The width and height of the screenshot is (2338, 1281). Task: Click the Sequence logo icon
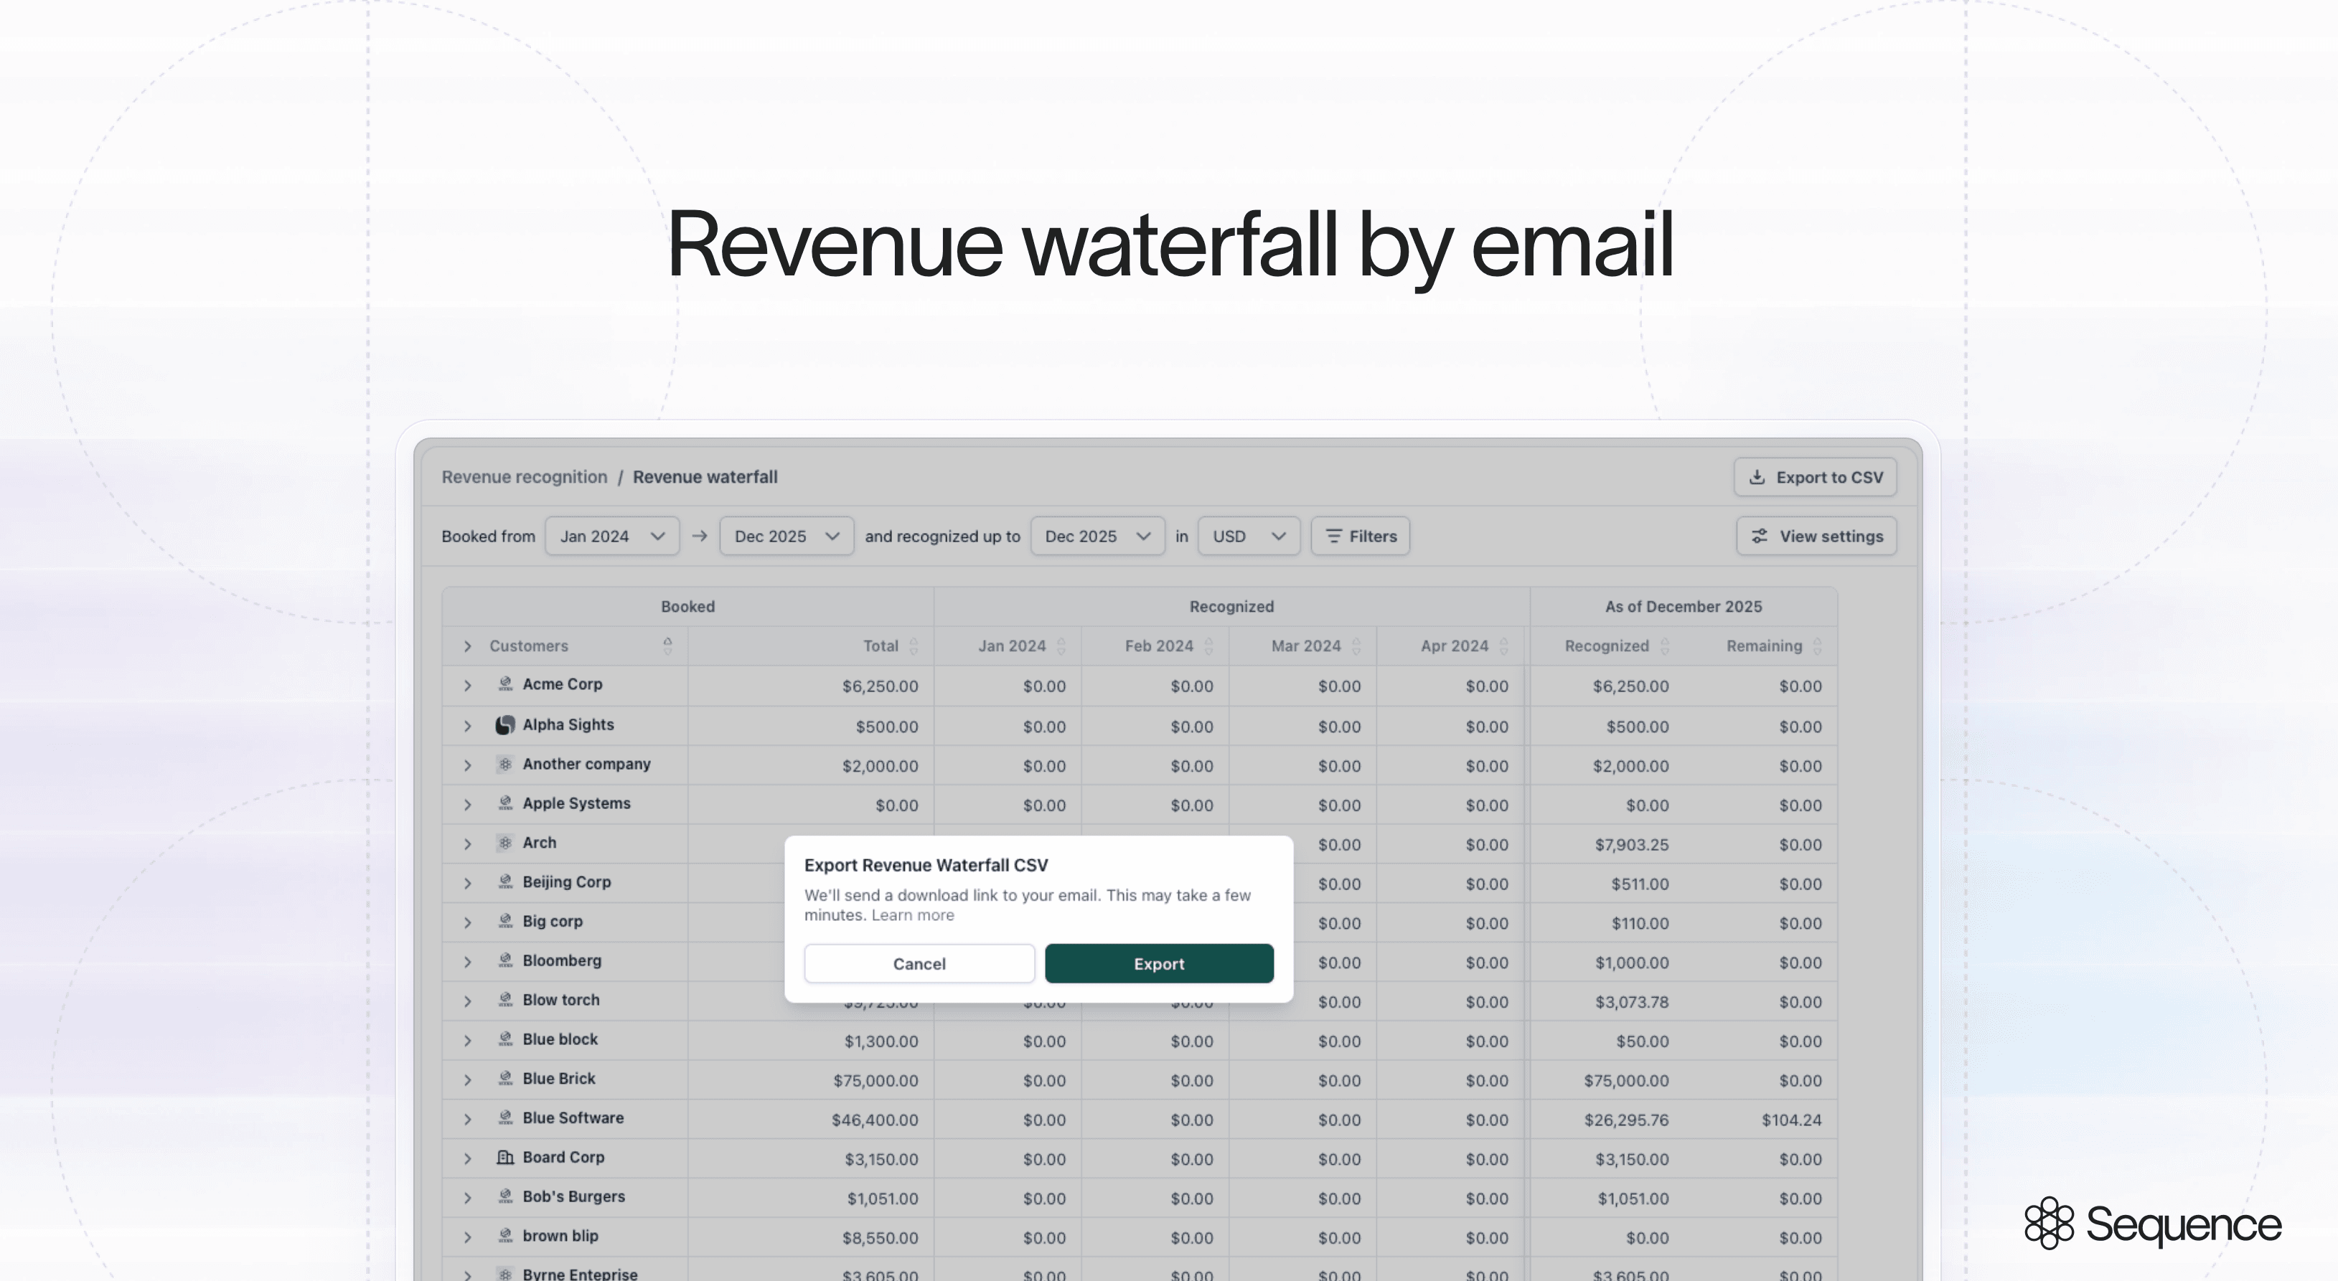[2050, 1223]
